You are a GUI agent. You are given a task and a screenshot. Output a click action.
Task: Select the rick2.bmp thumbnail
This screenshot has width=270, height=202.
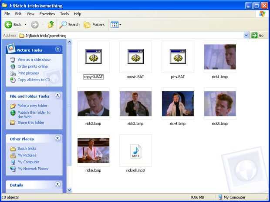click(93, 103)
